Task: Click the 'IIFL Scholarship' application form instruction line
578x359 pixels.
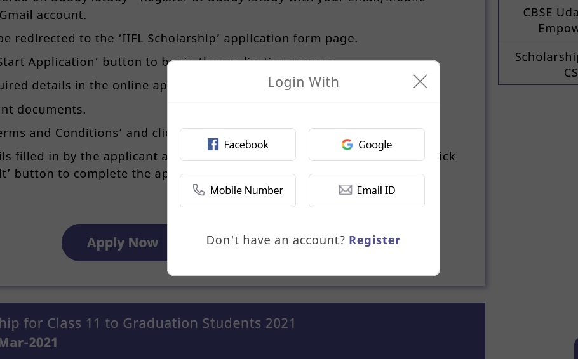Action: pos(178,39)
